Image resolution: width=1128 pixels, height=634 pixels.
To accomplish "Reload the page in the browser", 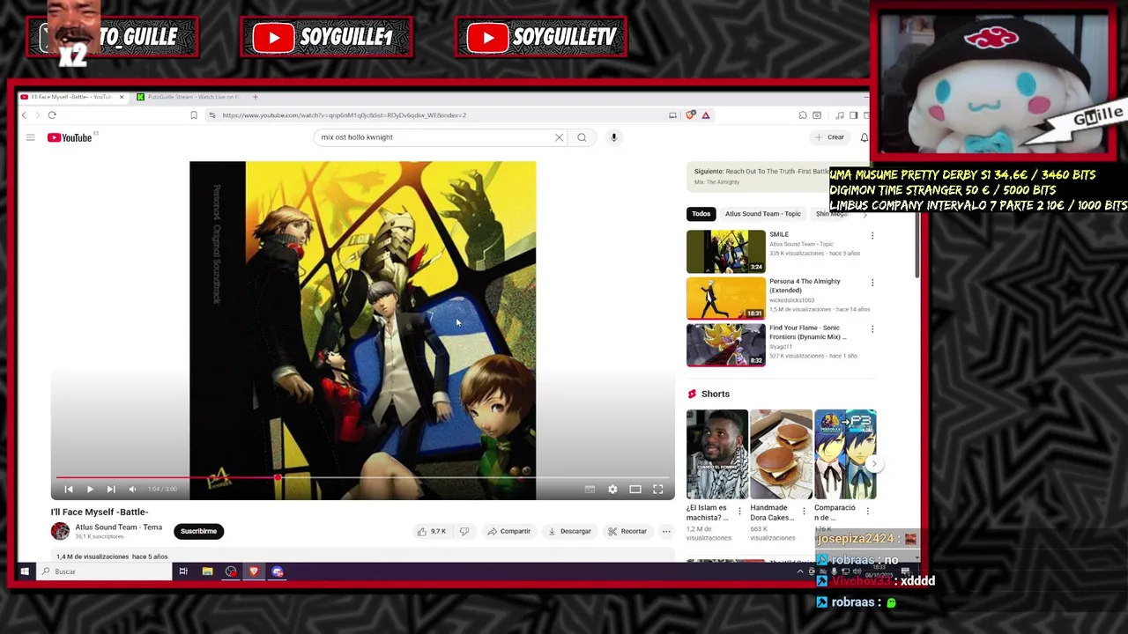I will pos(52,115).
